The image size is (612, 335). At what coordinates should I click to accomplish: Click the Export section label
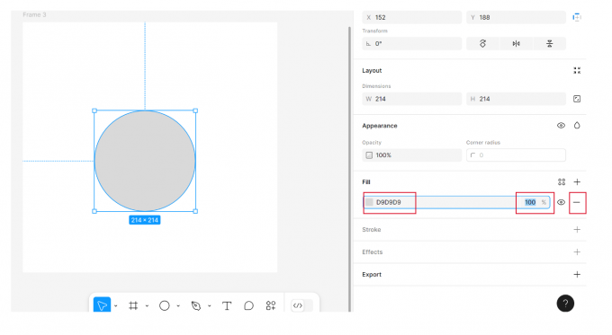[x=372, y=275]
